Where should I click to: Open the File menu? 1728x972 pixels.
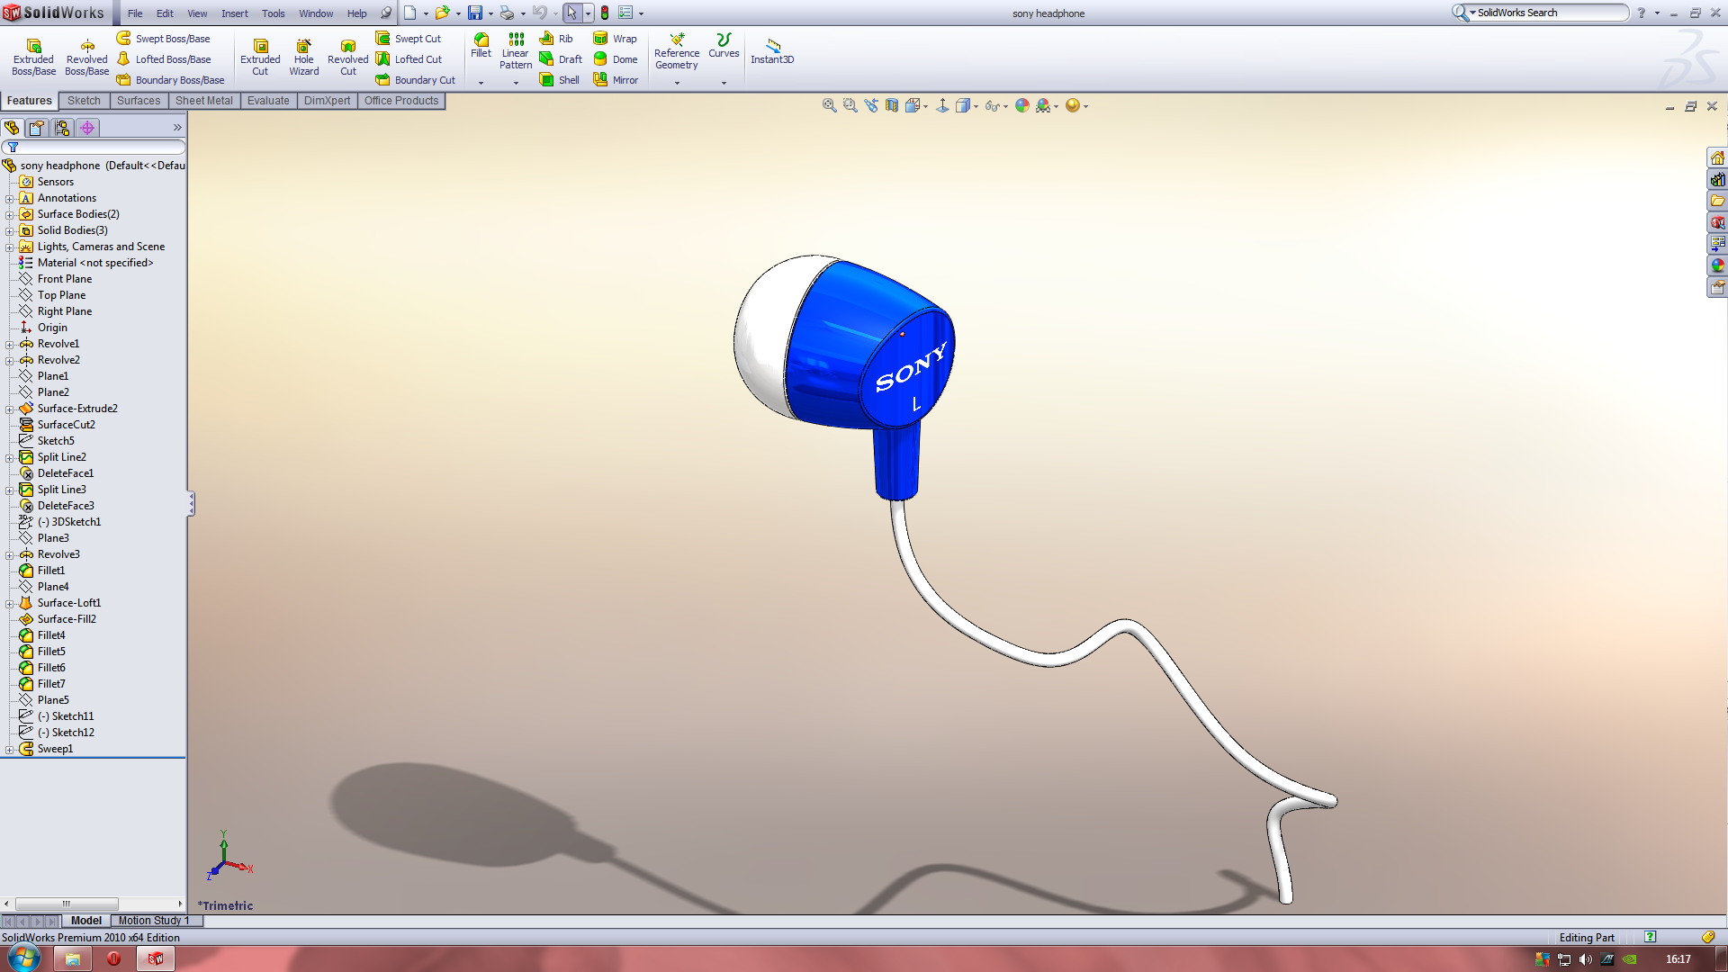click(135, 13)
